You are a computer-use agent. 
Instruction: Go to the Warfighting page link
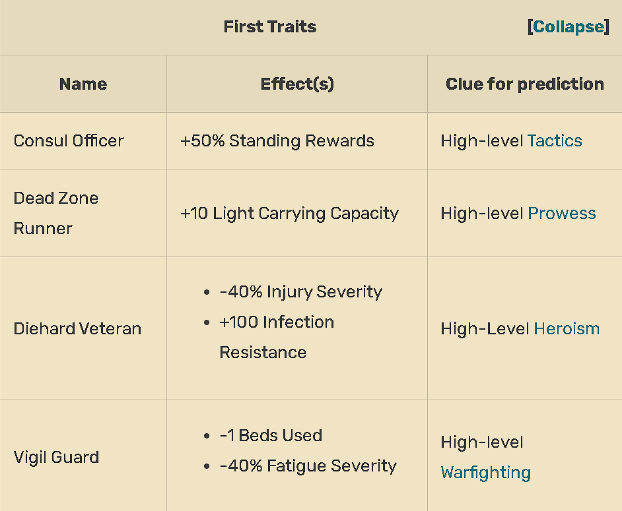pyautogui.click(x=485, y=472)
